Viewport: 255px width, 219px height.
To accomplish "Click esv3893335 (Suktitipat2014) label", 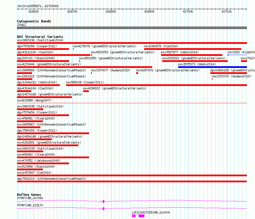I will (x=40, y=106).
